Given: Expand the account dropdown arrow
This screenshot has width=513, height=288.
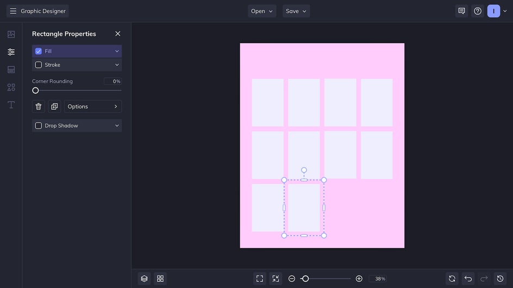Looking at the screenshot, I should click(x=505, y=11).
